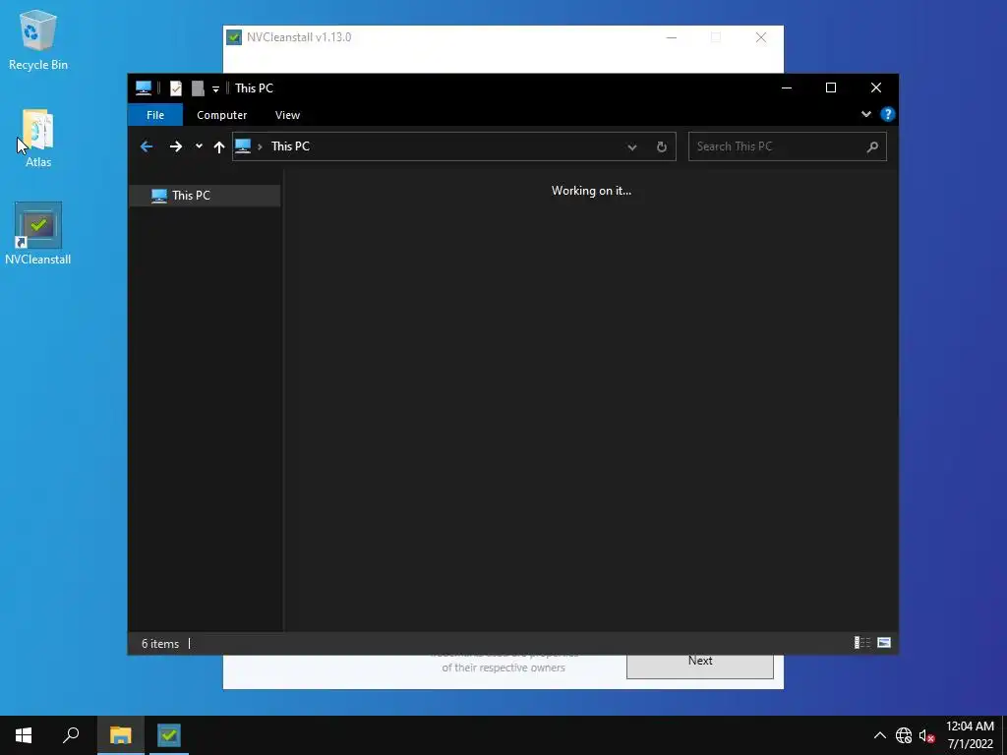Open the address bar history dropdown
1007x755 pixels.
click(632, 147)
